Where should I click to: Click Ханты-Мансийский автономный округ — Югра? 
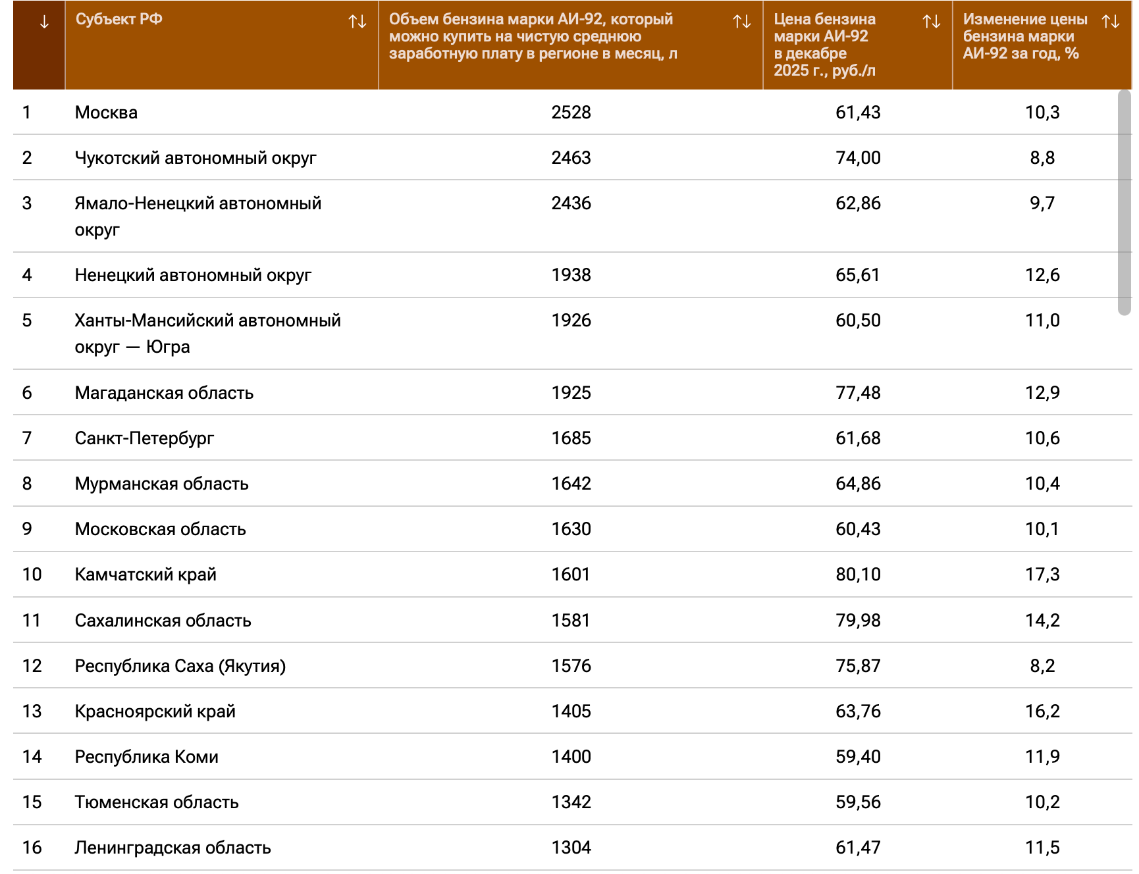pyautogui.click(x=207, y=333)
